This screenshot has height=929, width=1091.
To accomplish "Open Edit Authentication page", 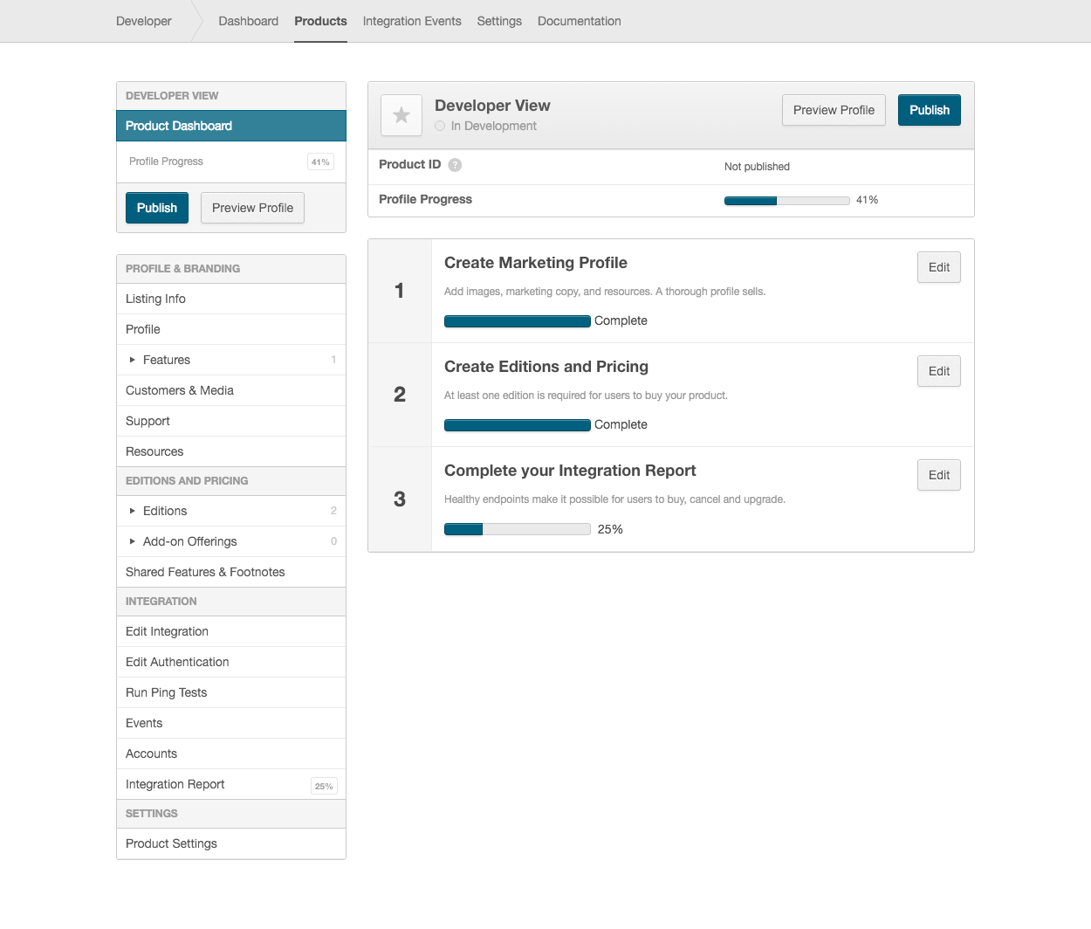I will [231, 662].
